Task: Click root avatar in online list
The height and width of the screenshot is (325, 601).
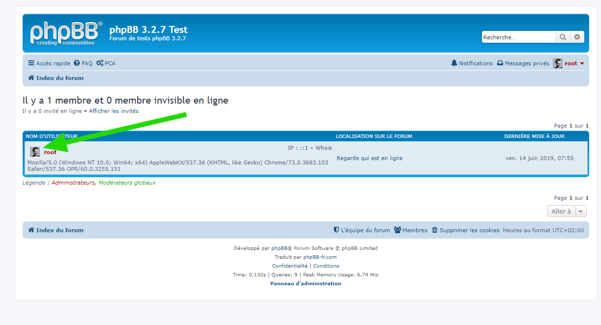Action: (35, 152)
